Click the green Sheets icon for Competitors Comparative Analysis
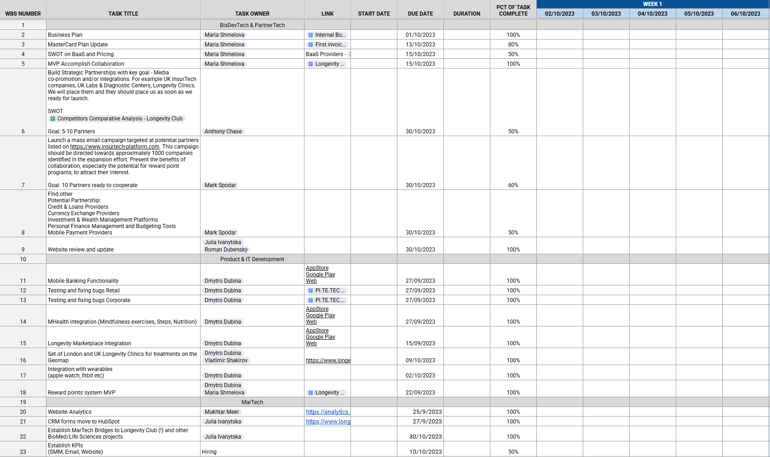This screenshot has width=770, height=457. [x=52, y=119]
